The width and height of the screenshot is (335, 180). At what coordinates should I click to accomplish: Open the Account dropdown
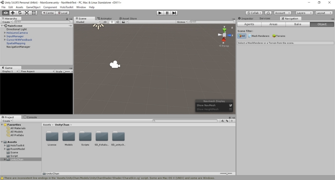[x=282, y=13]
